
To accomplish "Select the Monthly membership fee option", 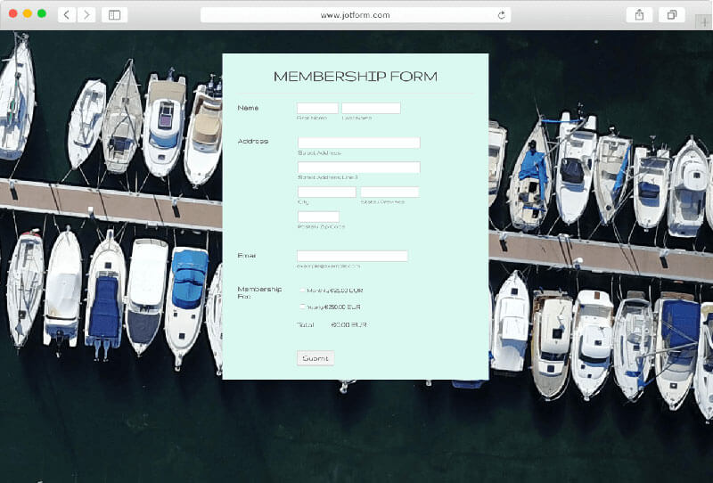I will pos(302,291).
